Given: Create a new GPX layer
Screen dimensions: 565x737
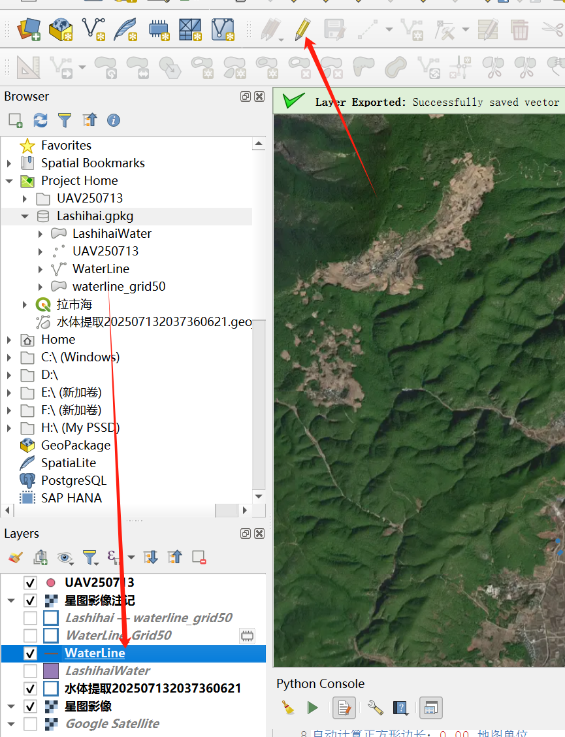Looking at the screenshot, I should (x=223, y=29).
